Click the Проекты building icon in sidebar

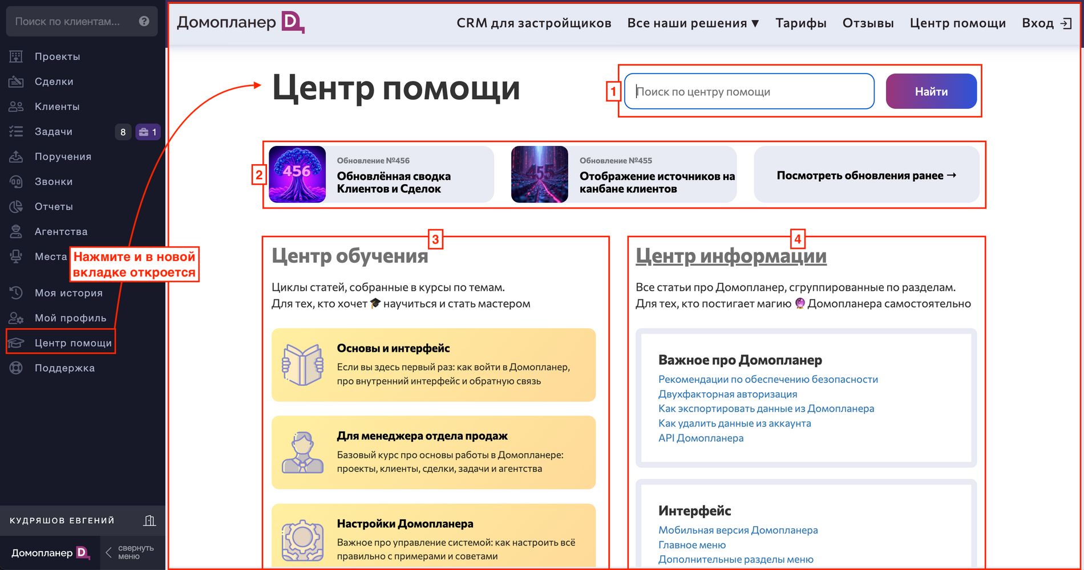16,56
